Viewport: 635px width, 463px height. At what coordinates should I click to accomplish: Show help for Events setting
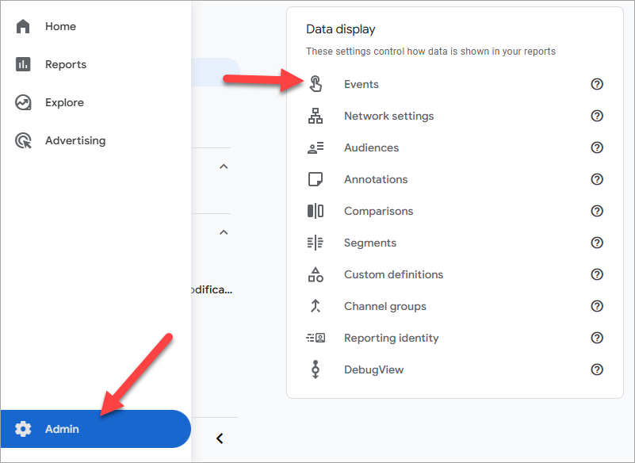pyautogui.click(x=597, y=84)
